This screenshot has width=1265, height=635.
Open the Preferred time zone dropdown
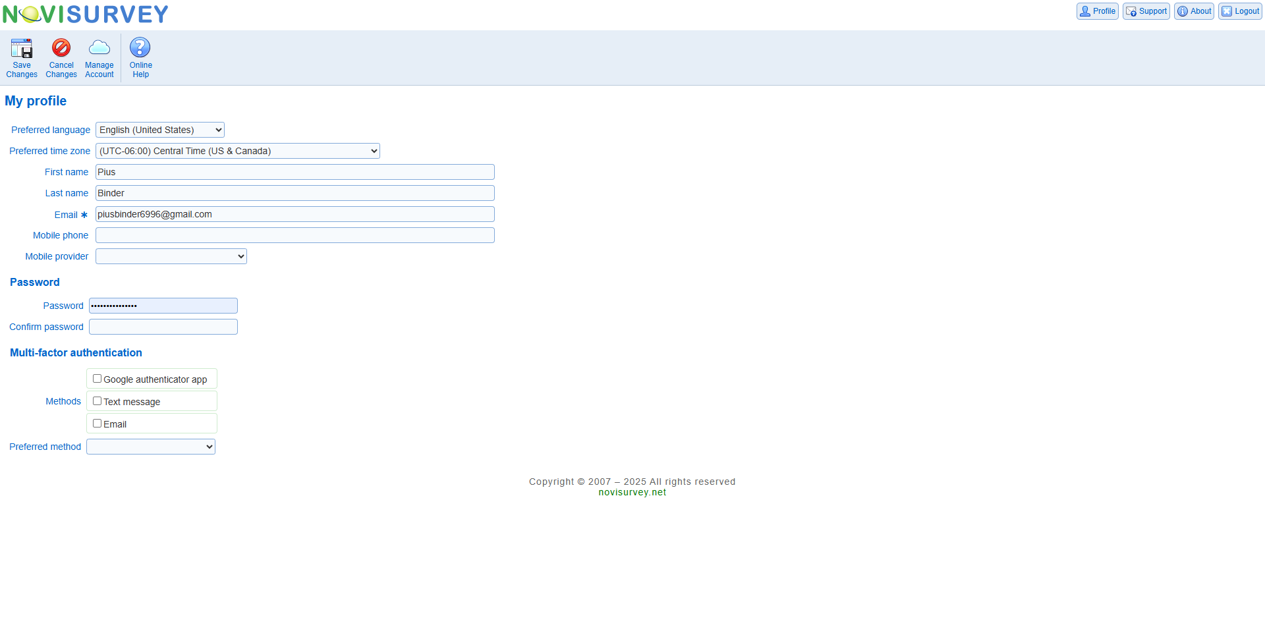(x=238, y=151)
